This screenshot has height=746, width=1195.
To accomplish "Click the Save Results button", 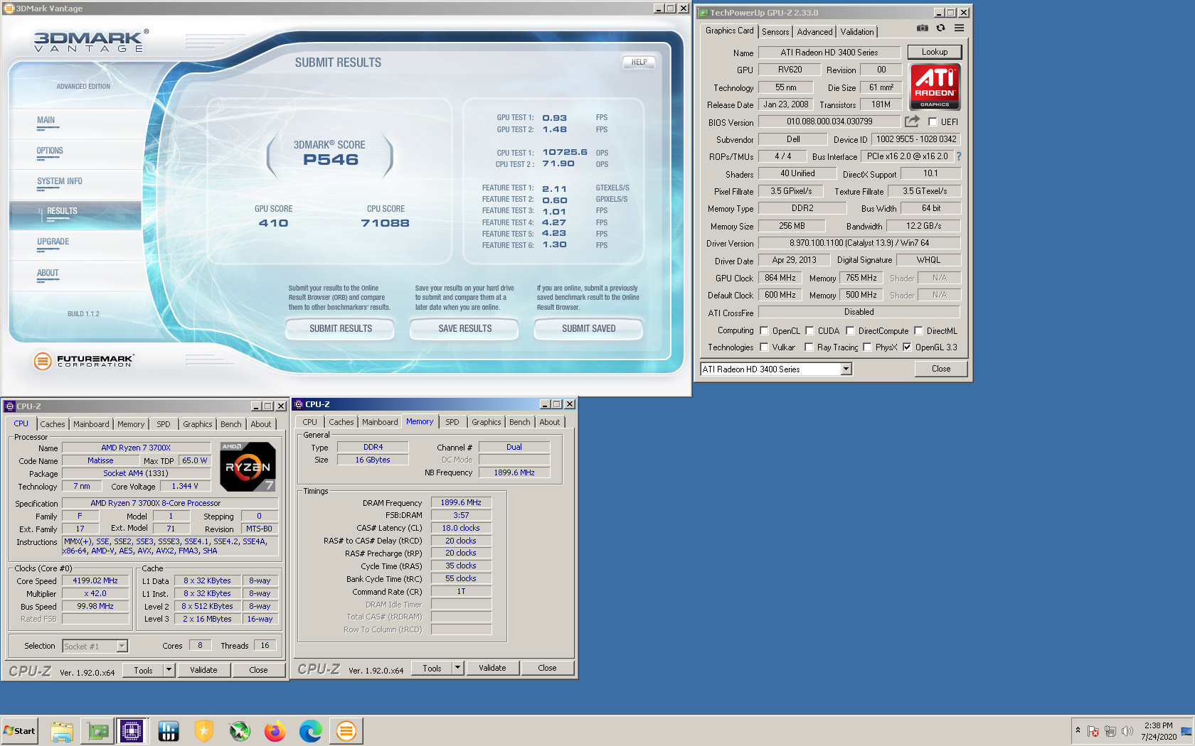I will coord(464,329).
